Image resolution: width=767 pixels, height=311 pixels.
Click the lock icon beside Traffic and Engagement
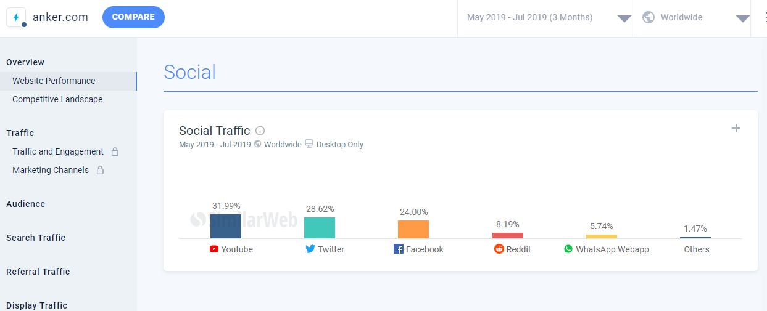coord(115,151)
